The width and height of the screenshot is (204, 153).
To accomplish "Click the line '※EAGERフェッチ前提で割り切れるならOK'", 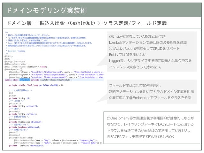I will point(140,137).
